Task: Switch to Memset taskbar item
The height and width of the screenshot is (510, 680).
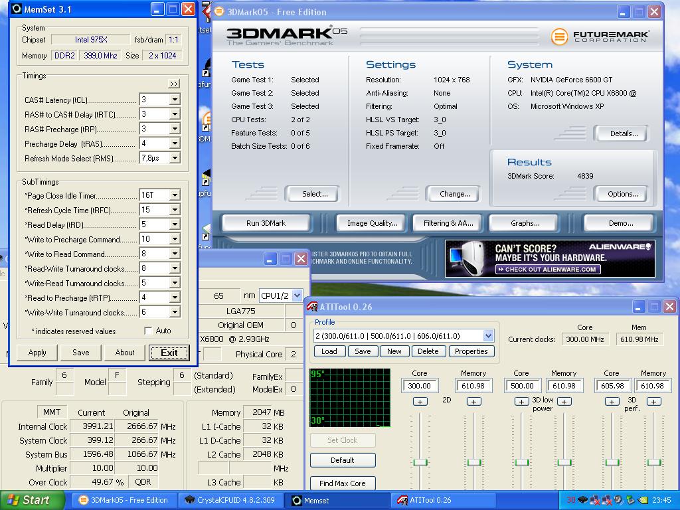Action: (337, 500)
